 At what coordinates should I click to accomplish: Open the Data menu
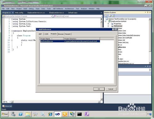(43, 9)
